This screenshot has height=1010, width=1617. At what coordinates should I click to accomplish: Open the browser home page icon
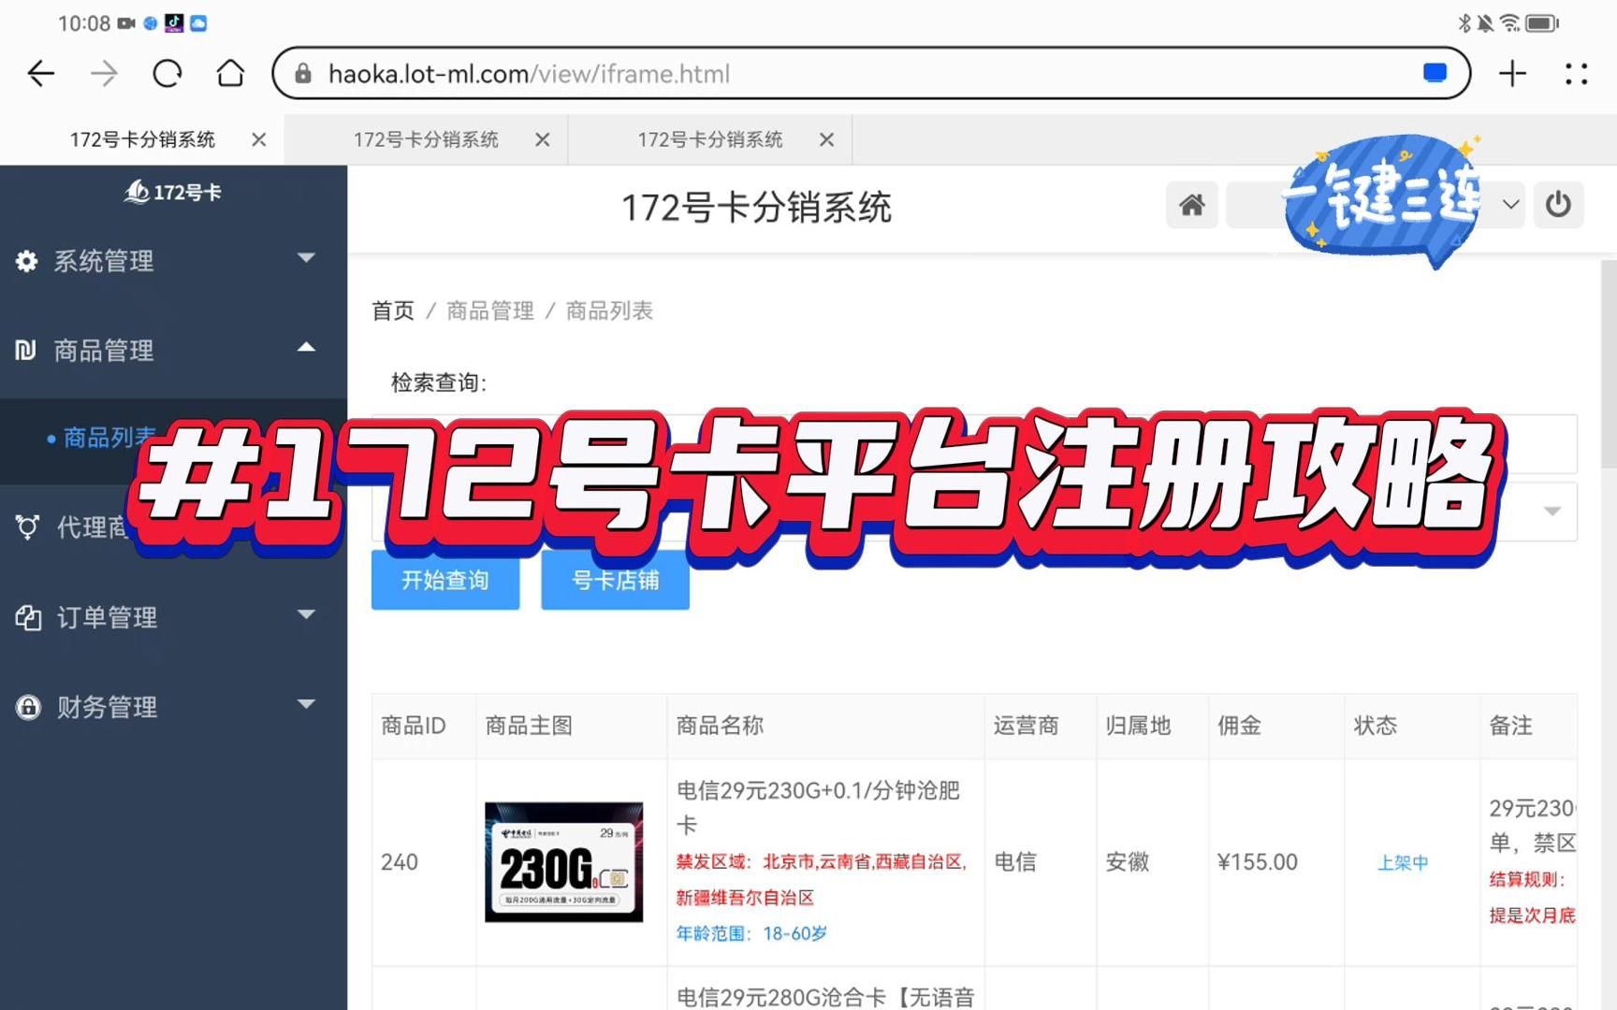coord(230,74)
